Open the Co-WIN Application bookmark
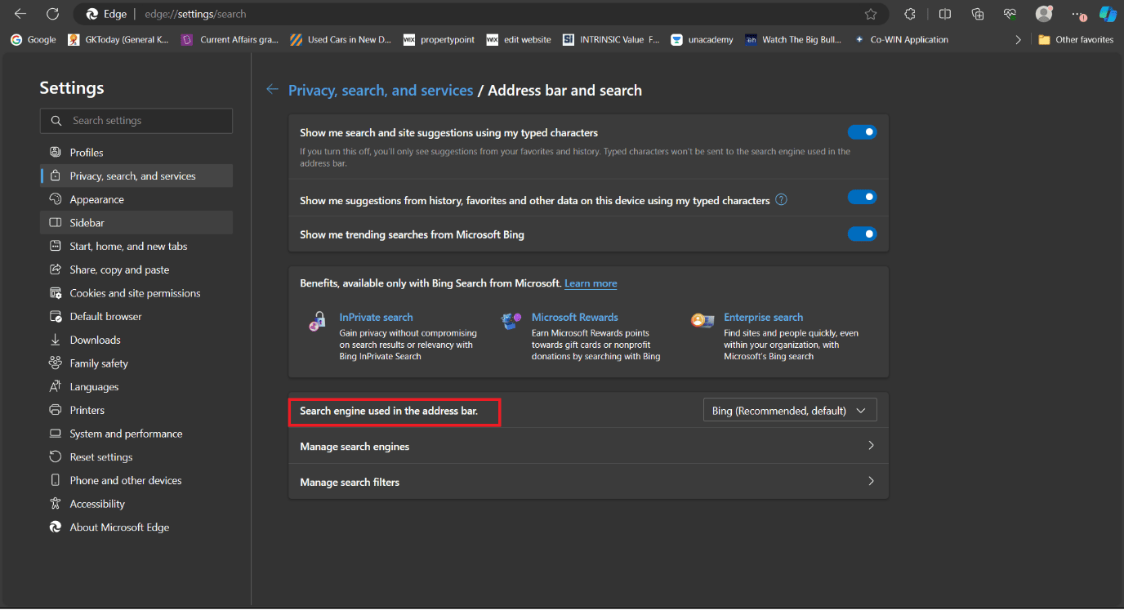This screenshot has width=1124, height=610. [901, 39]
